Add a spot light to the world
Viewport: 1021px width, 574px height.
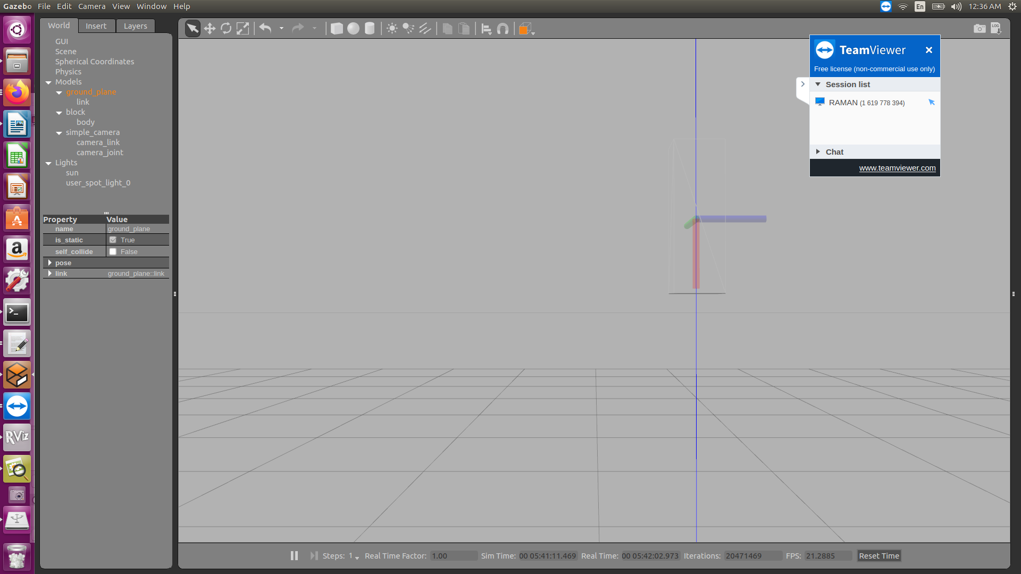tap(408, 28)
